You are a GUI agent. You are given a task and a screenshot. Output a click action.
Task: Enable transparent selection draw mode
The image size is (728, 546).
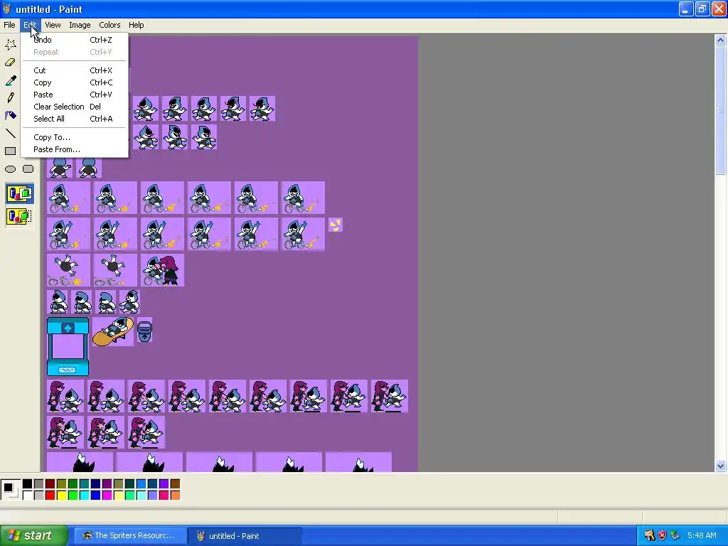pyautogui.click(x=19, y=216)
